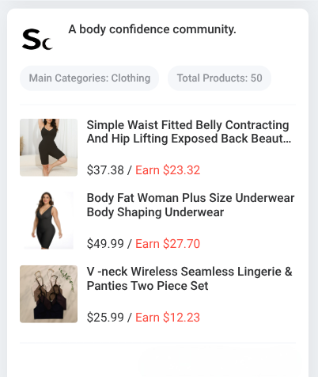Viewport: 318px width, 377px height.
Task: Click the $49.99 price text
Action: 105,244
